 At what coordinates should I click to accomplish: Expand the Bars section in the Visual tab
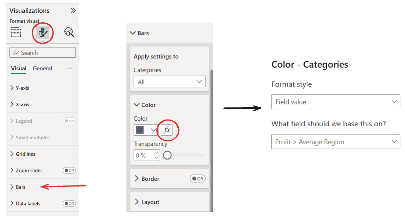pos(20,187)
